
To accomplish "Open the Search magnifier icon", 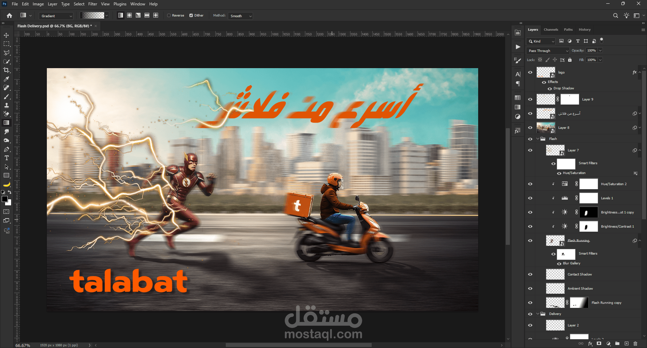I will tap(615, 16).
